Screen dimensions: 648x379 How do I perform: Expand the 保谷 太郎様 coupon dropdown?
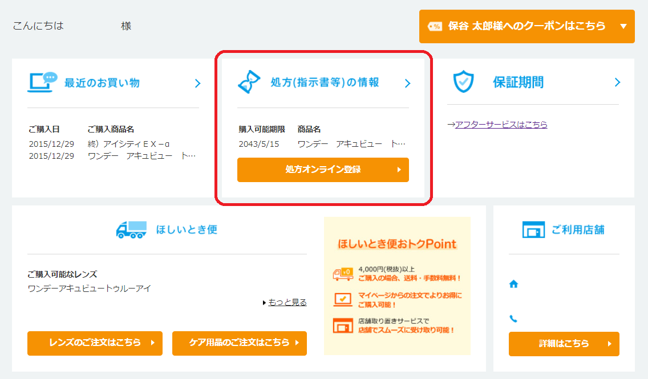click(x=623, y=26)
